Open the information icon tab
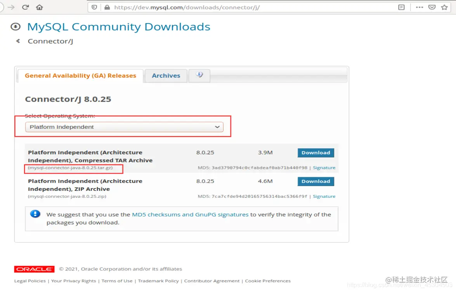Viewport: 456px width, 292px height. (199, 75)
